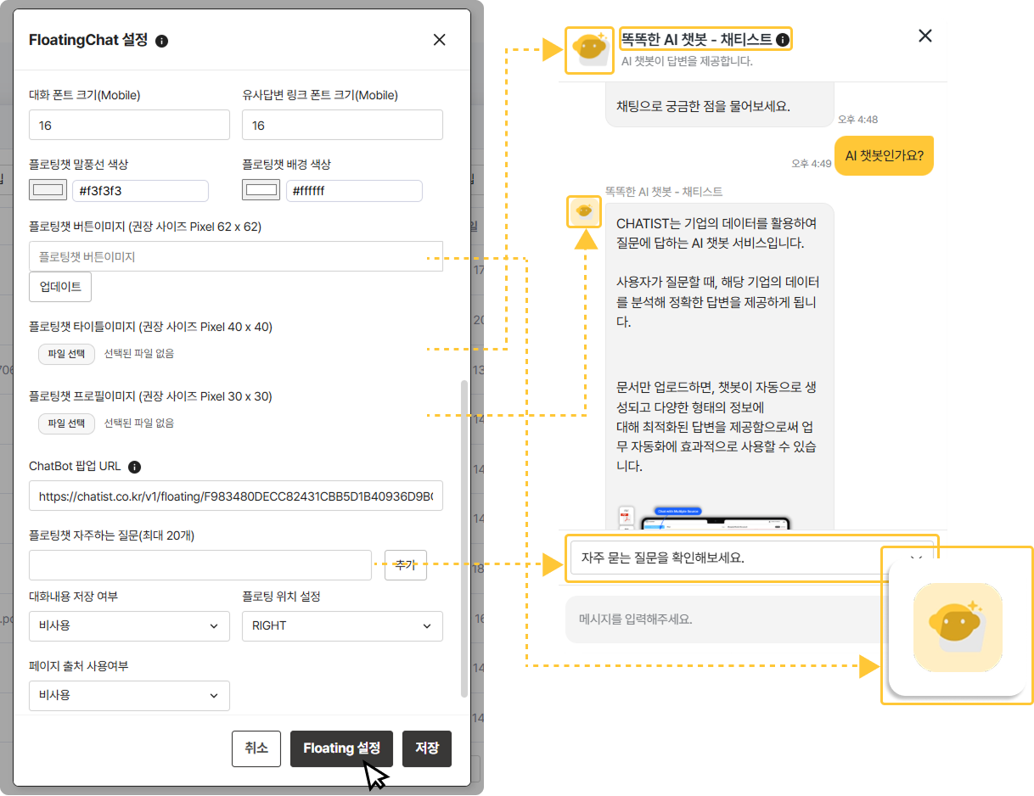Open 플로팅 위치 설정 RIGHT dropdown

point(342,625)
